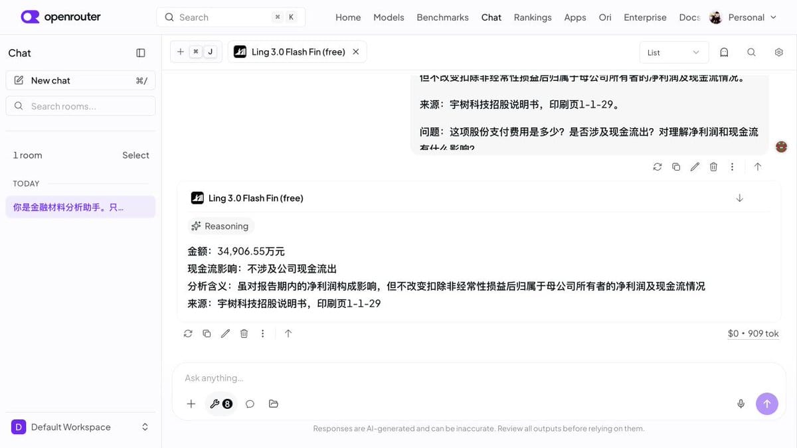Open Apps in top navigation
Image resolution: width=797 pixels, height=448 pixels.
[x=575, y=17]
